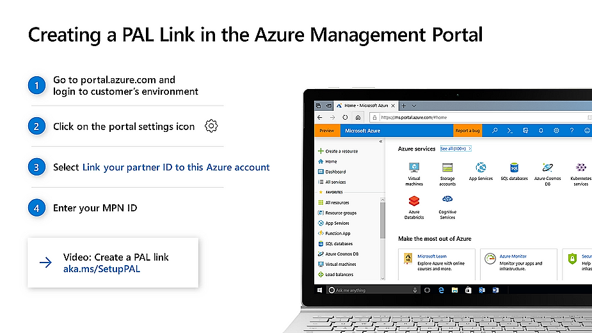Open a new browser tab with plus
The width and height of the screenshot is (592, 333).
(404, 106)
